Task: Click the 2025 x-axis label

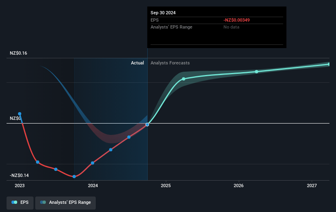Action: click(166, 185)
